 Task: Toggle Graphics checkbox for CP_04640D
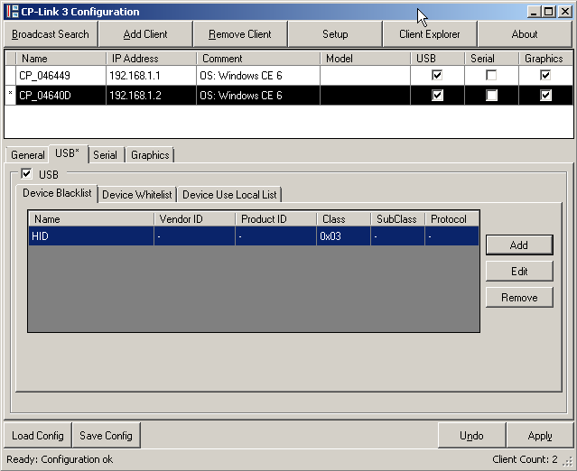click(545, 96)
